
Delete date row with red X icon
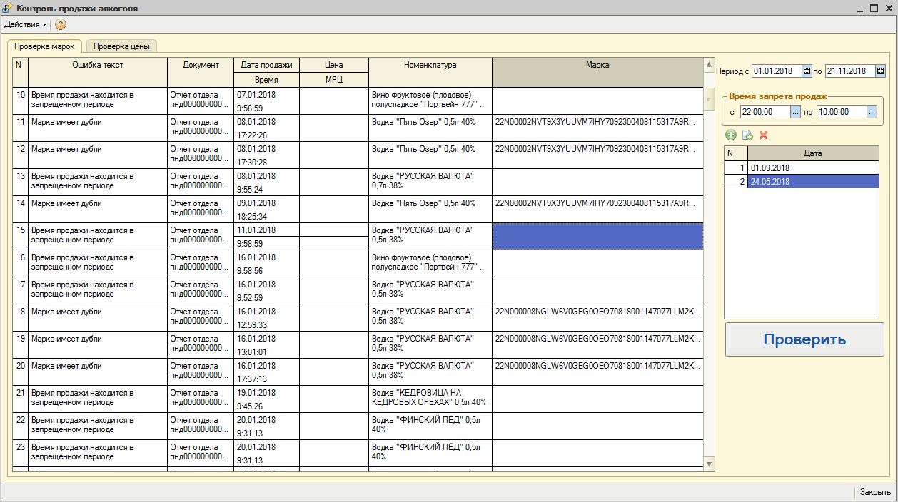(763, 135)
